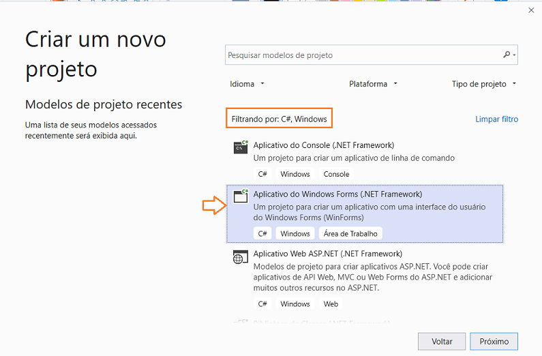The width and height of the screenshot is (542, 356).
Task: Select Aplicativo do Windows Forms (.NET Framework)
Action: (x=365, y=214)
